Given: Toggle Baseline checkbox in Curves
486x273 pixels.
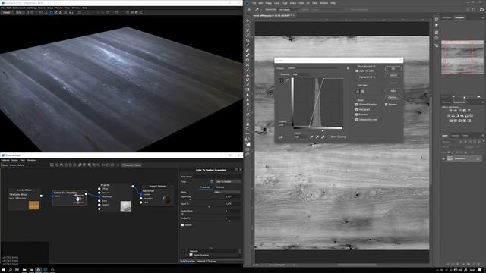Looking at the screenshot, I should (x=356, y=115).
